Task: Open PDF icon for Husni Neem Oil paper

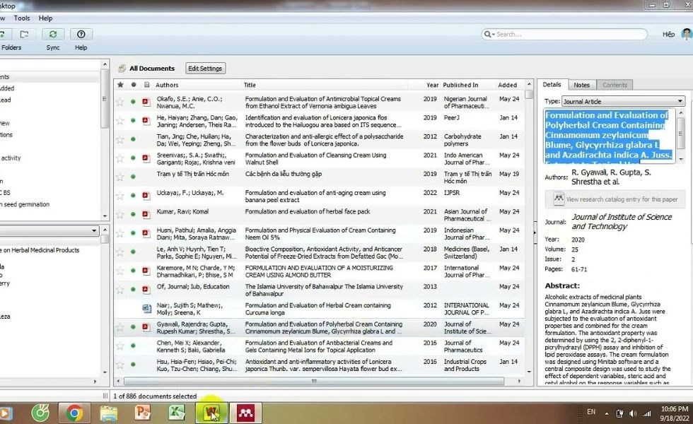Action: pos(146,233)
